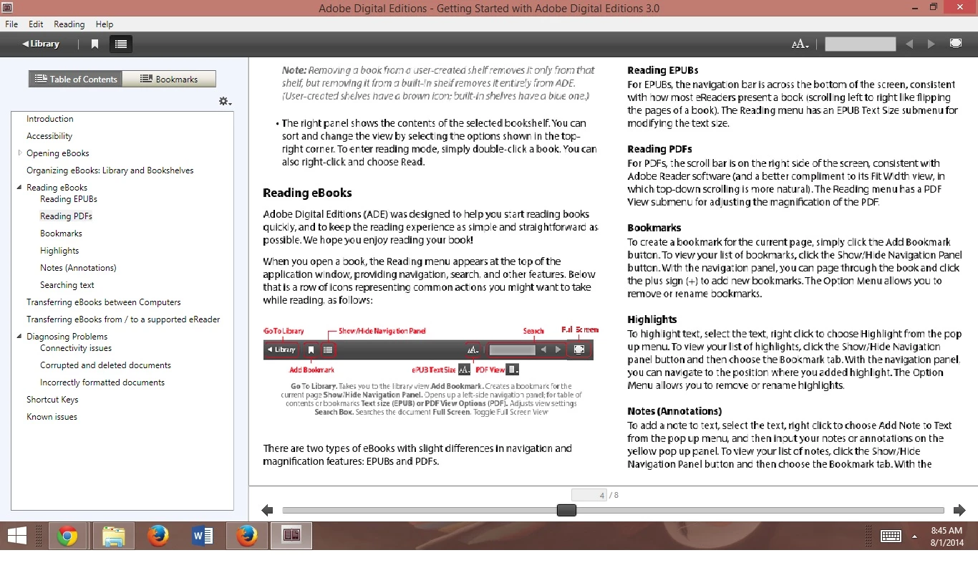Open the navigation panel gear options menu
The image size is (978, 573).
click(x=225, y=102)
